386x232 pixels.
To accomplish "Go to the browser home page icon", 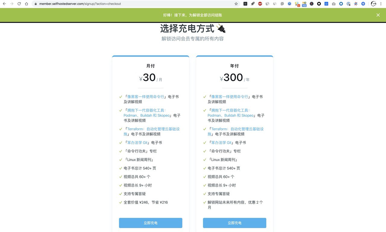I will [x=27, y=4].
